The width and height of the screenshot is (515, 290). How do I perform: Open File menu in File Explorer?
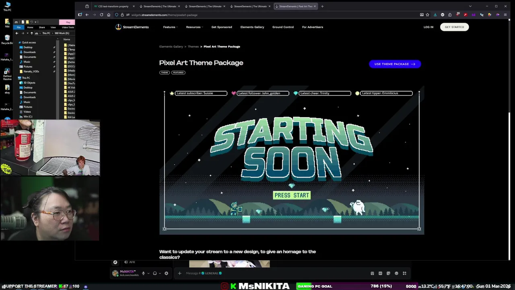[x=19, y=27]
